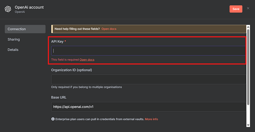Save the OpenAi account credential
Screen dimensions: 255x132
236,9
